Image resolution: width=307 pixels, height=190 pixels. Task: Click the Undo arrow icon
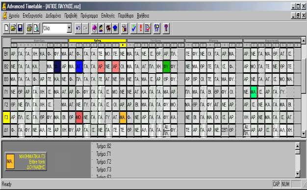(x=78, y=28)
